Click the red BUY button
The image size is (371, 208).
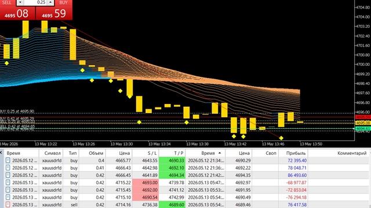click(x=63, y=2)
